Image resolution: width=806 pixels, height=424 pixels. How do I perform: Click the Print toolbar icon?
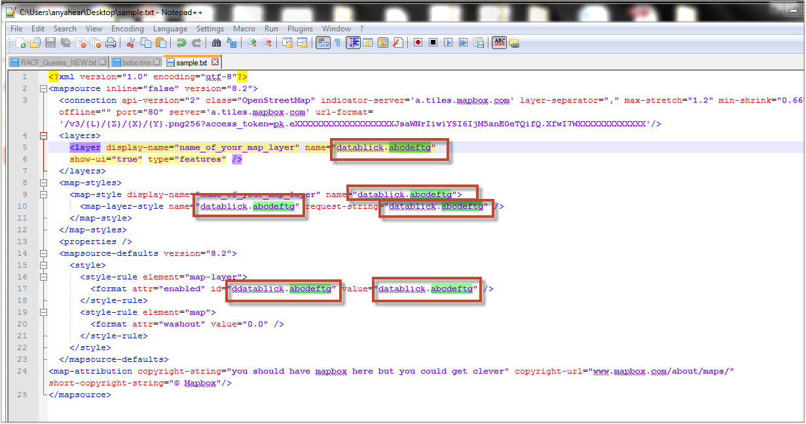click(111, 43)
